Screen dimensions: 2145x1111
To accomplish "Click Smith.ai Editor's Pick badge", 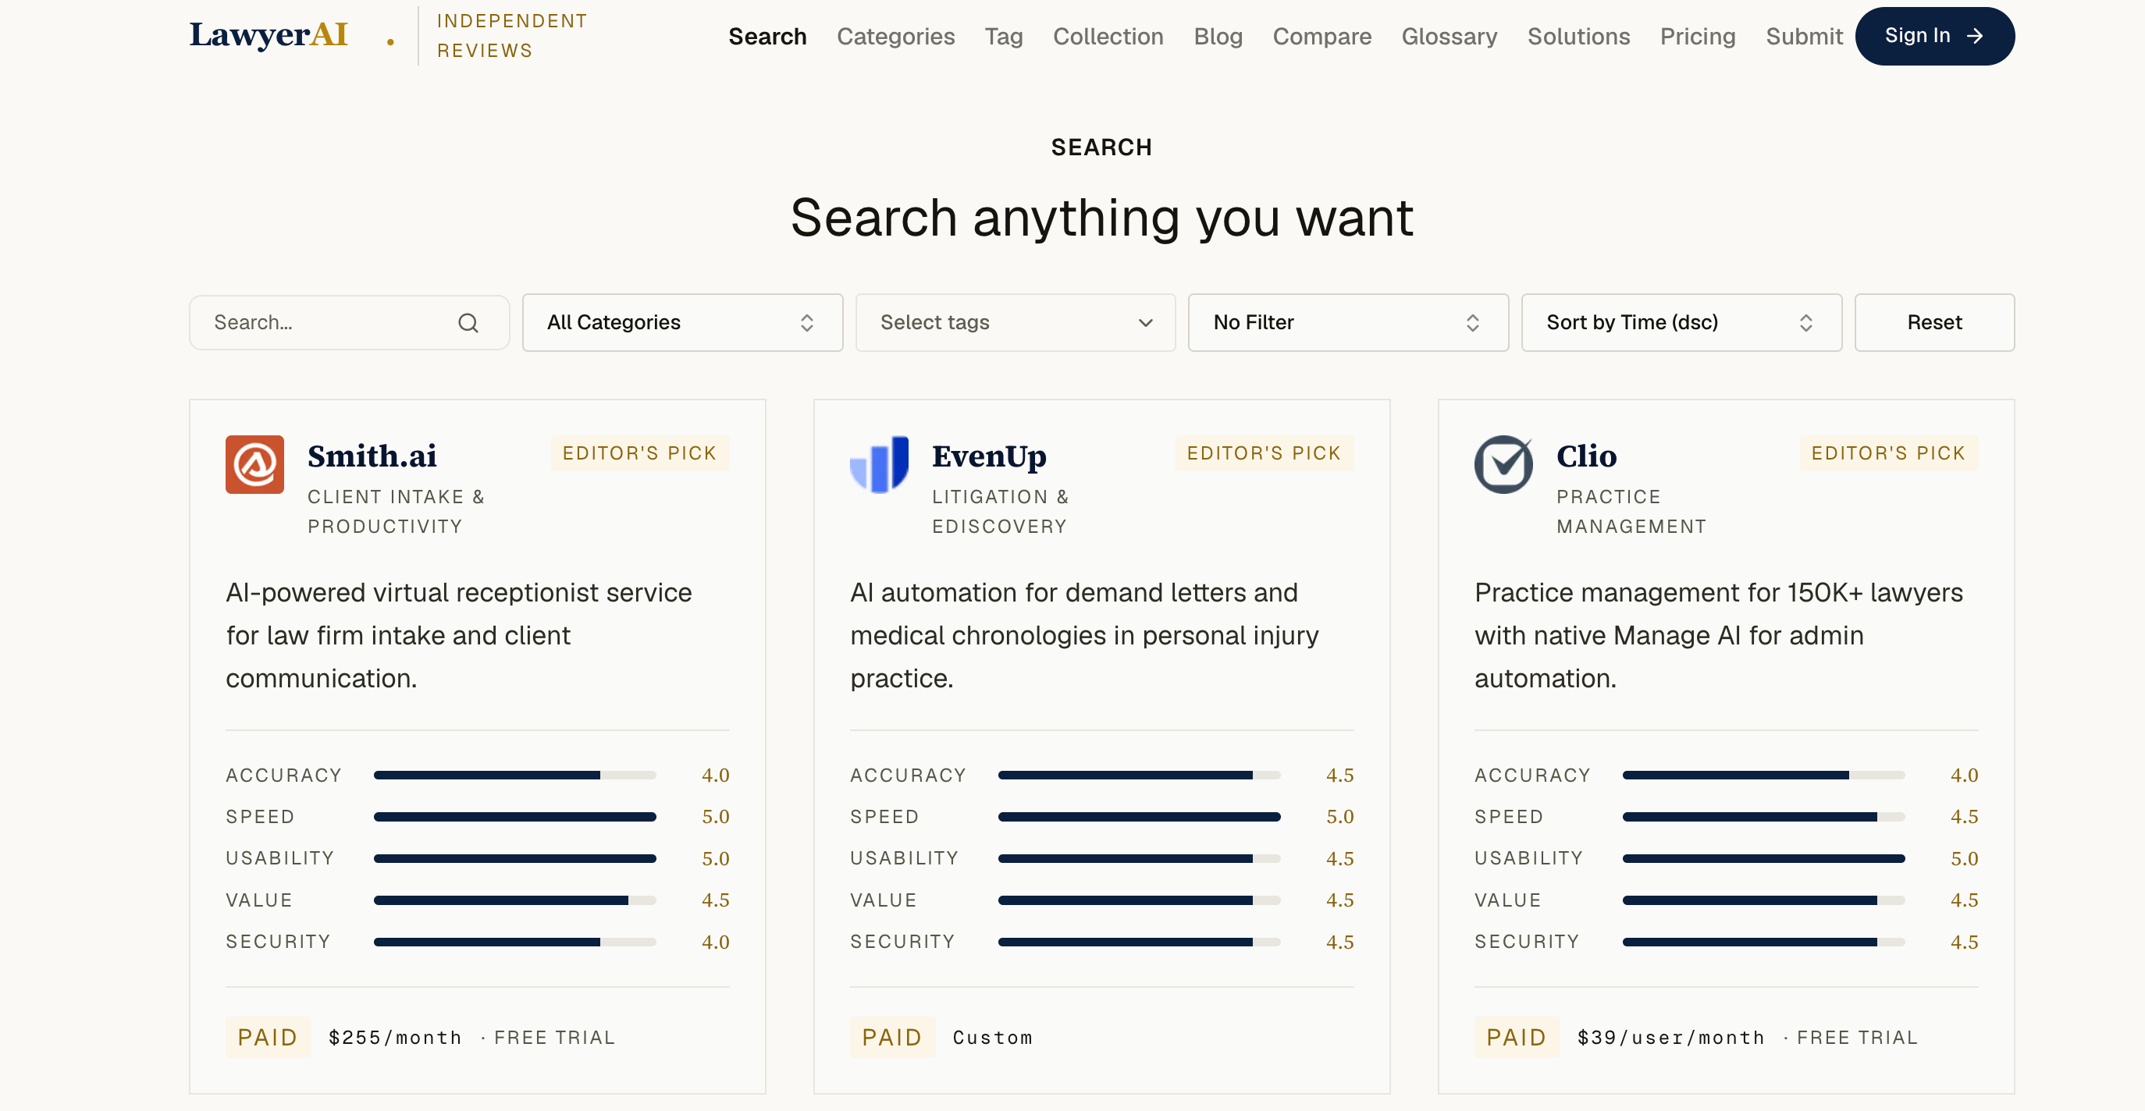I will tap(639, 453).
